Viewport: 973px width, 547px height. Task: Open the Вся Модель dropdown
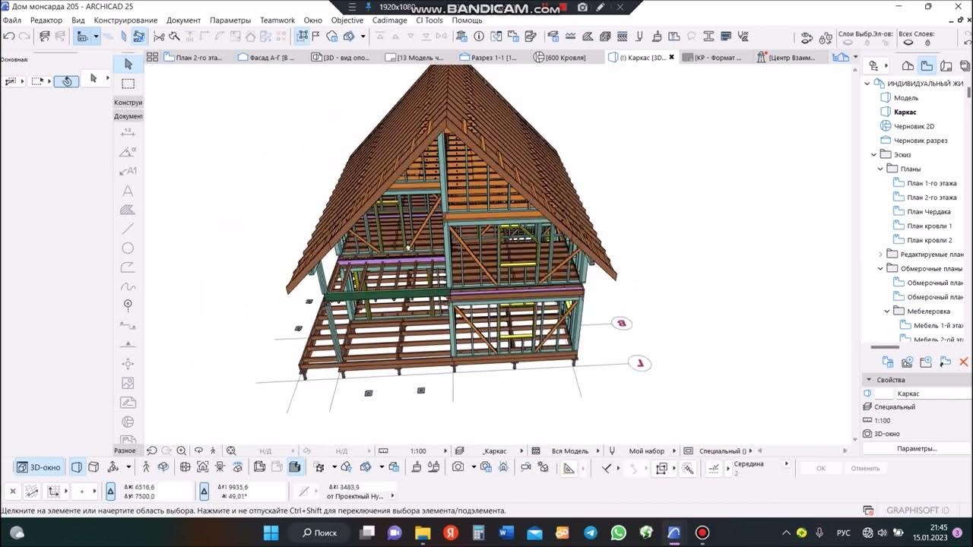[597, 451]
